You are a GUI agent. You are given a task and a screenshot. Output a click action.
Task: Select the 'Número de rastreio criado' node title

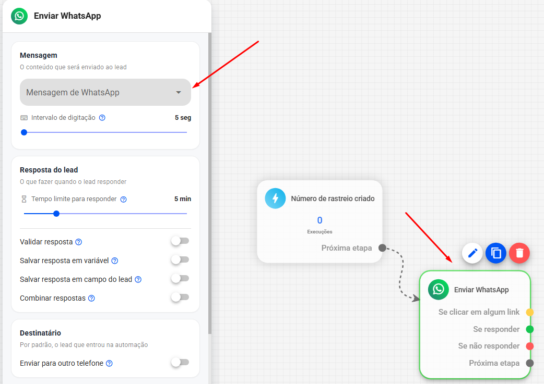click(x=333, y=199)
